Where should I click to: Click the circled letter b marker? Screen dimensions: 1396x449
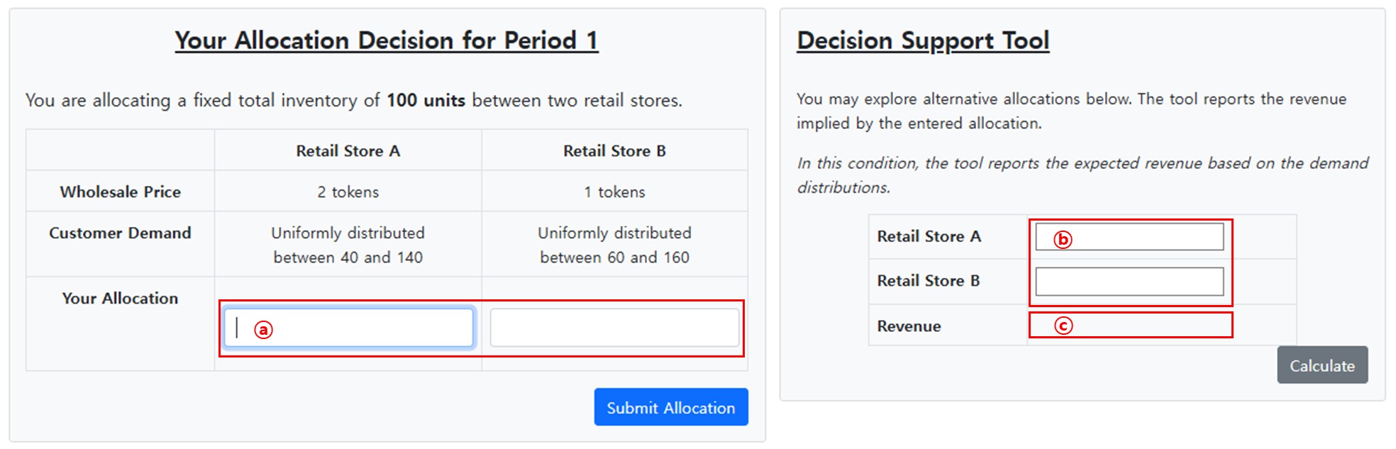point(1062,240)
